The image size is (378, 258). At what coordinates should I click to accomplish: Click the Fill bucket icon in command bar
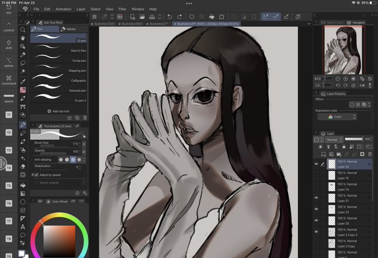(x=211, y=17)
